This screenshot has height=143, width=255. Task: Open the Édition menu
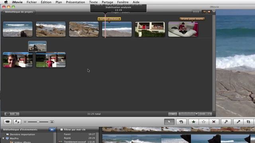coord(46,2)
